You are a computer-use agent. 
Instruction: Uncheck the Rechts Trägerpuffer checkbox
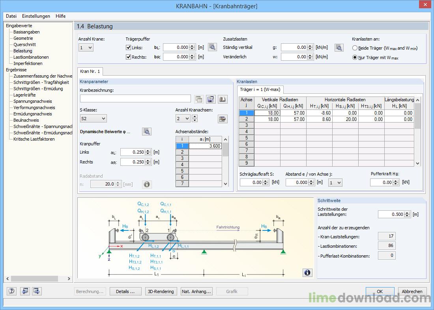pyautogui.click(x=129, y=57)
